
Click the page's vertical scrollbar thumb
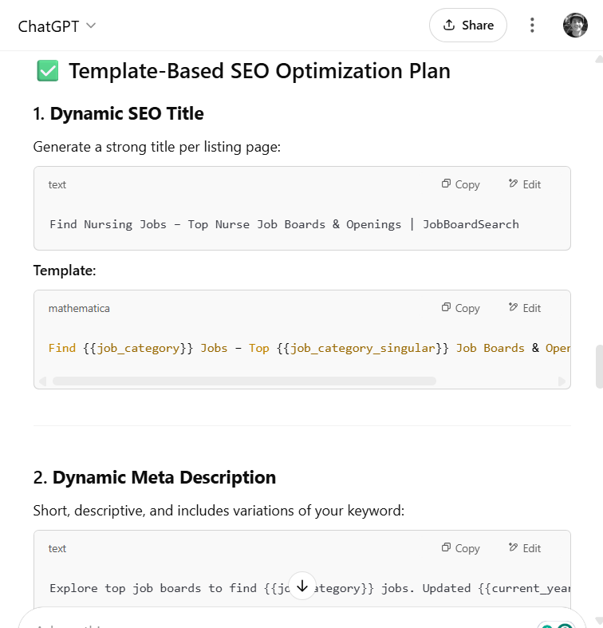pyautogui.click(x=598, y=365)
